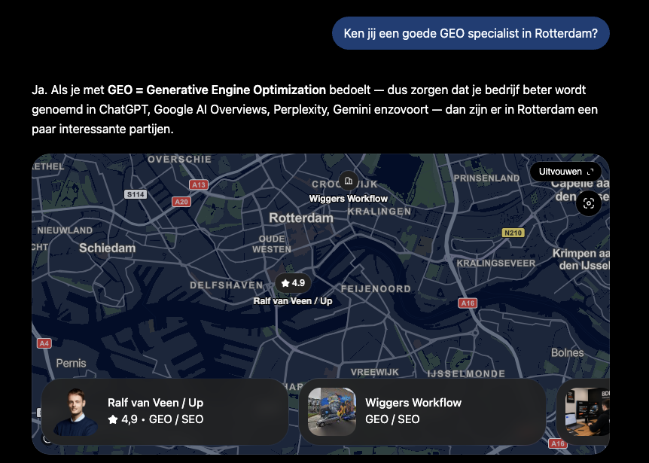
Task: Open the third partially visible office card
Action: tap(583, 411)
